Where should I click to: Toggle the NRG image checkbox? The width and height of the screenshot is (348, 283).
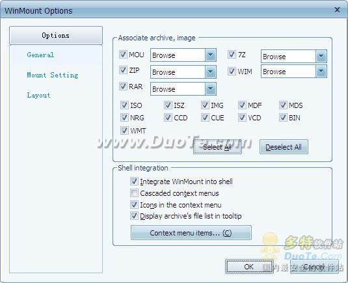[x=124, y=117]
